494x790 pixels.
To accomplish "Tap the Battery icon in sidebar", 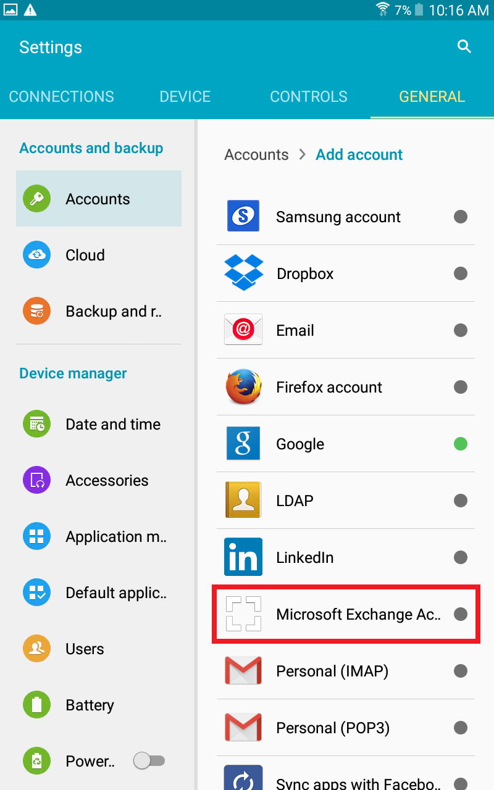I will tap(36, 705).
